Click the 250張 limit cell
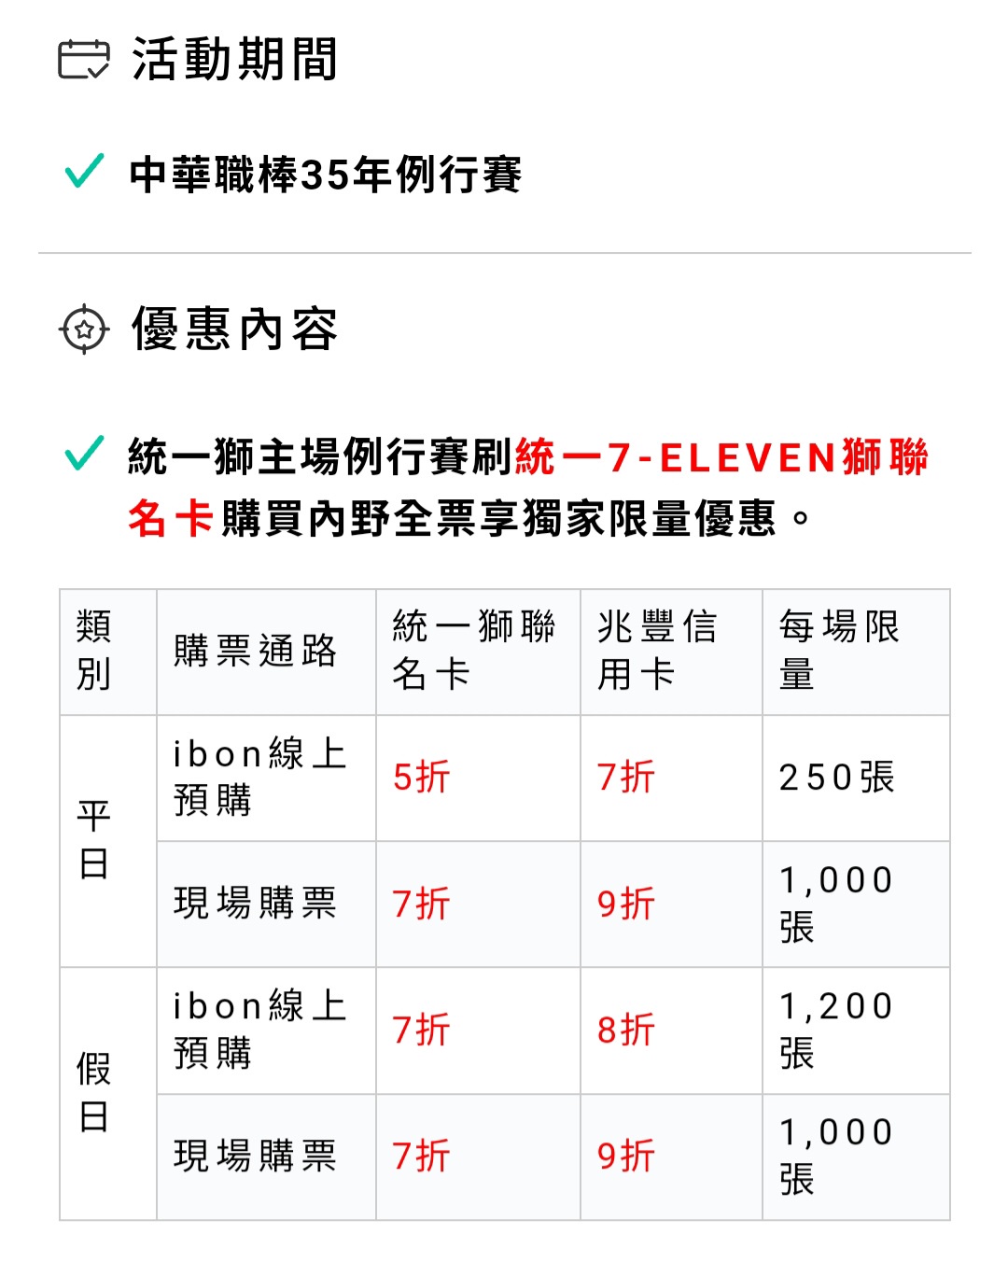 (856, 778)
